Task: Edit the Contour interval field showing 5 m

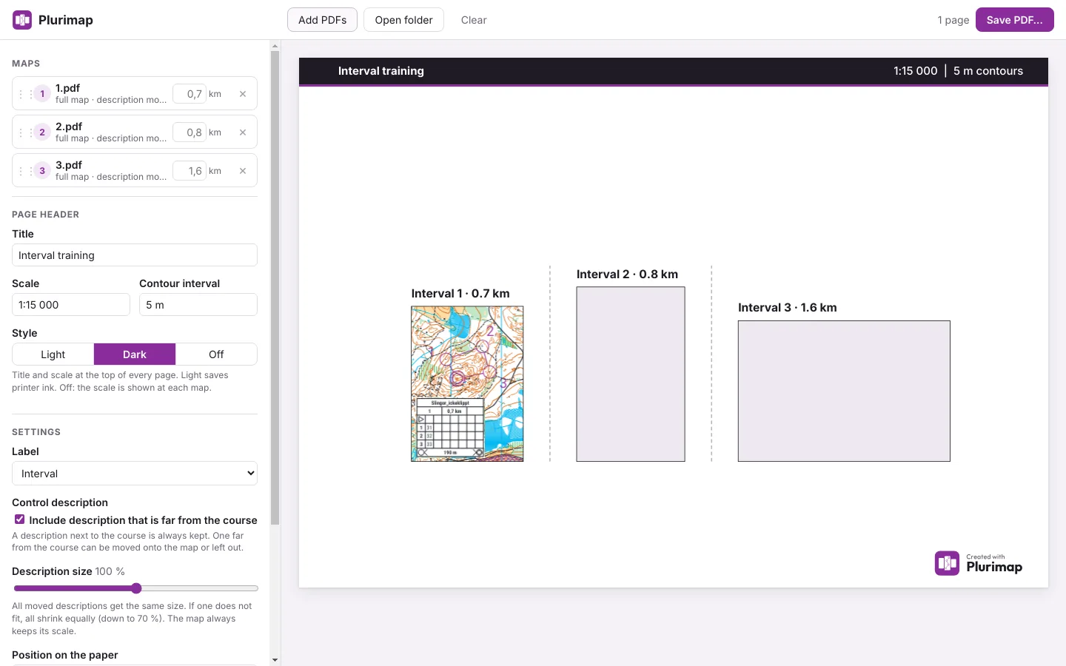Action: click(198, 305)
